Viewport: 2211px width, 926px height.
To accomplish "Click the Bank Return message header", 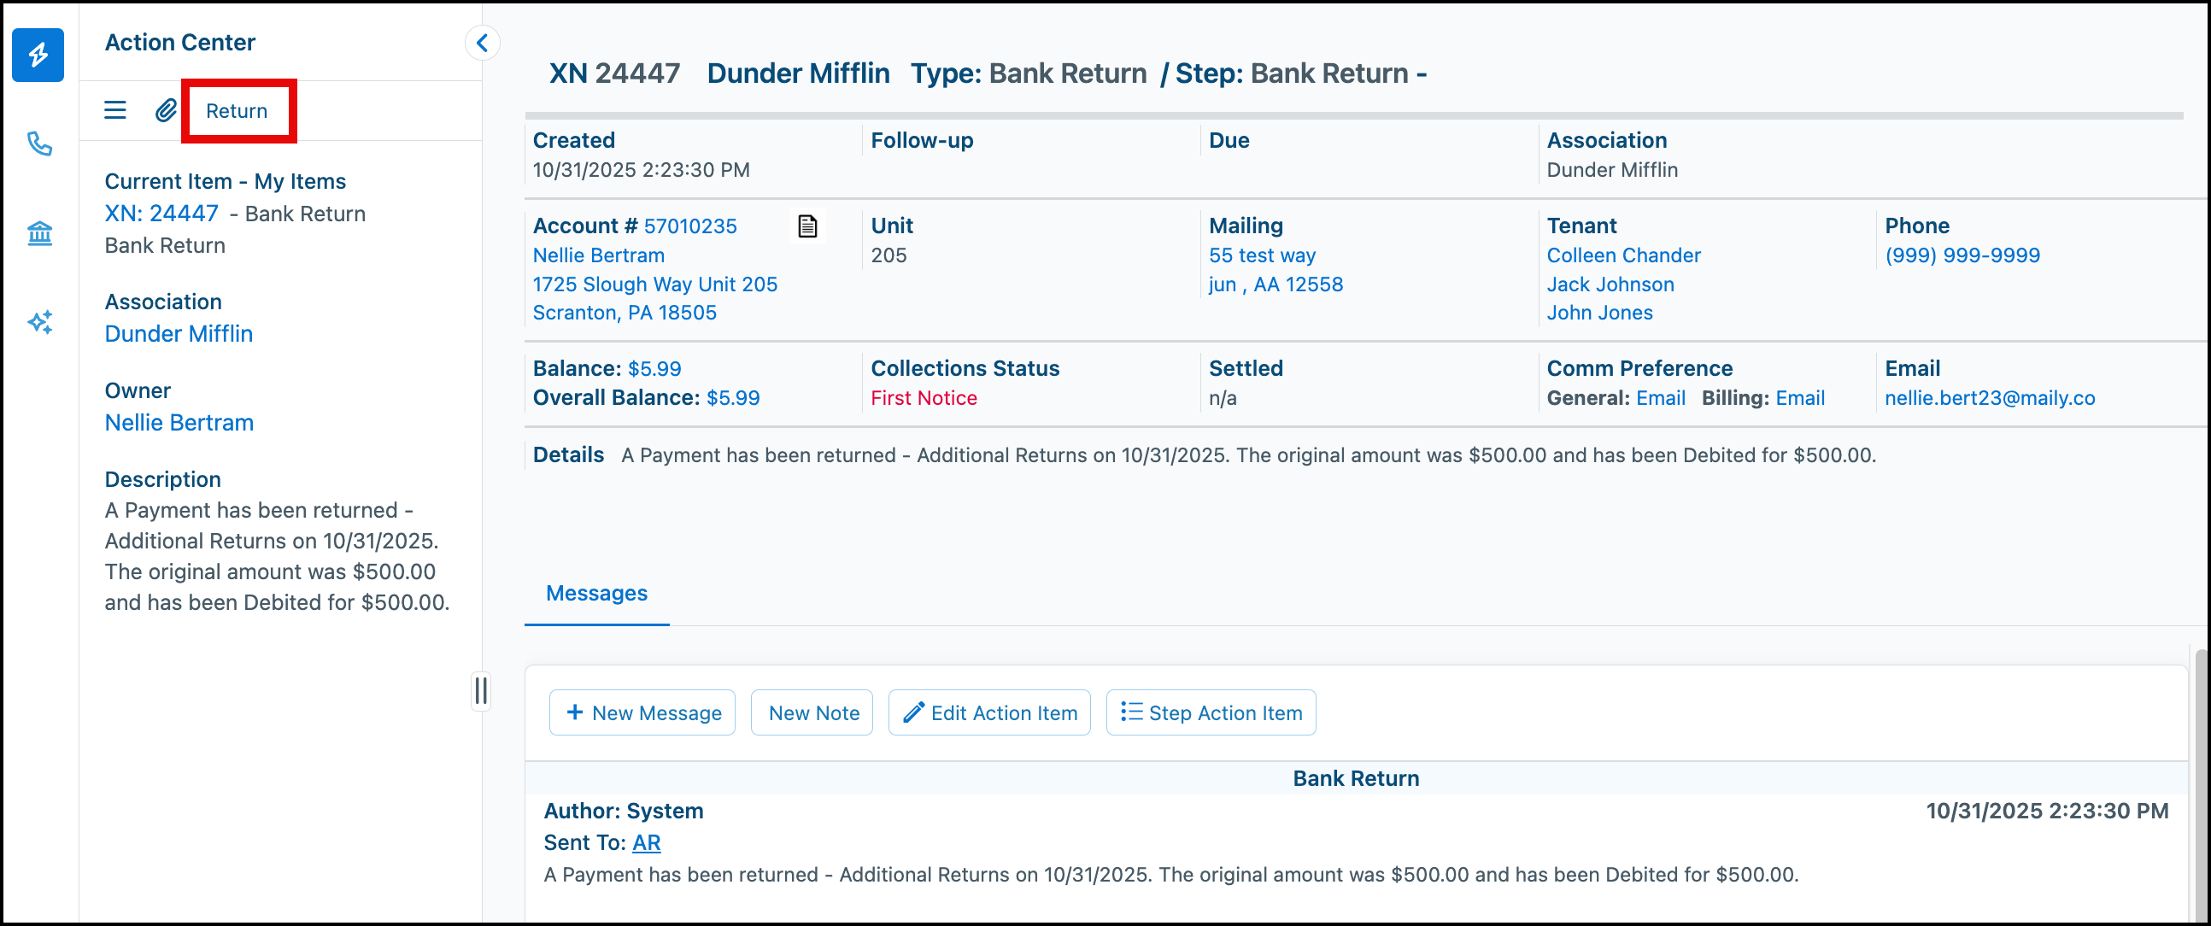I will pos(1355,778).
